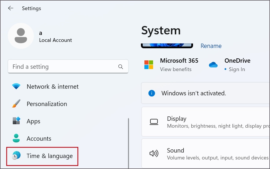Open Accounts settings page
270x169 pixels.
tap(39, 139)
